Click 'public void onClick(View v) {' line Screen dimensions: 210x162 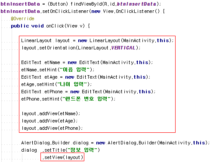(x=50, y=26)
